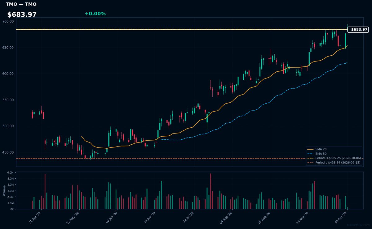This screenshot has height=229, width=372.
Task: Click the 2.0M volume axis label
Action: point(10,197)
